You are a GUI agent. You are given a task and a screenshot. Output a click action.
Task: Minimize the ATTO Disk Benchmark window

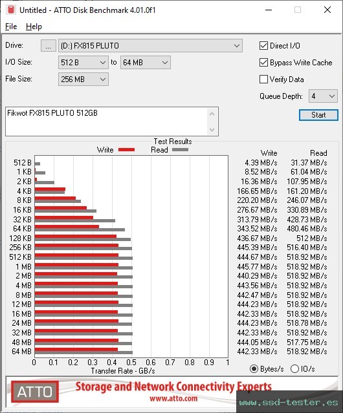(x=269, y=10)
